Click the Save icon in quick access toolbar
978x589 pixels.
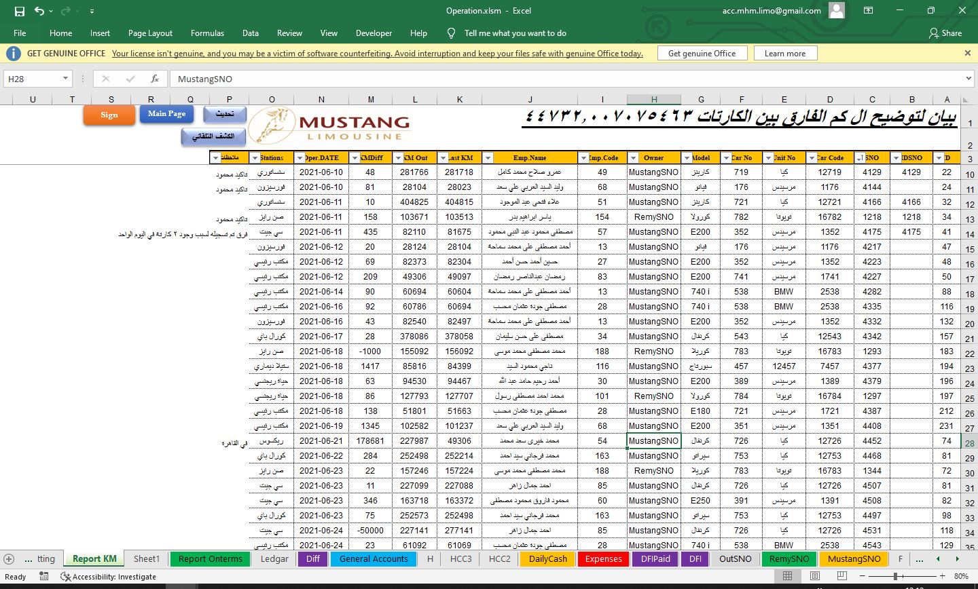(x=19, y=11)
